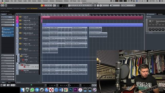Expand the Sends inspector section

click(8, 61)
